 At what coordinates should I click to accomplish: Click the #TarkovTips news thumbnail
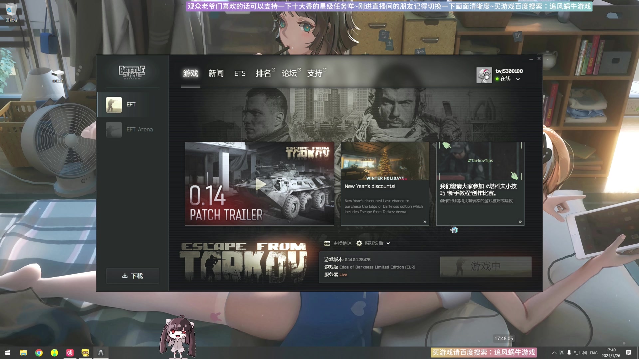coord(480,161)
